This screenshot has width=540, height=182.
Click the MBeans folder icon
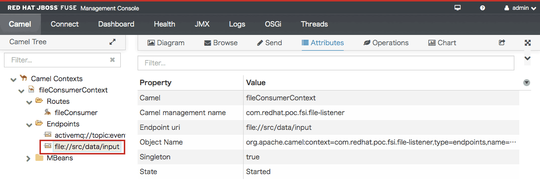pyautogui.click(x=39, y=157)
